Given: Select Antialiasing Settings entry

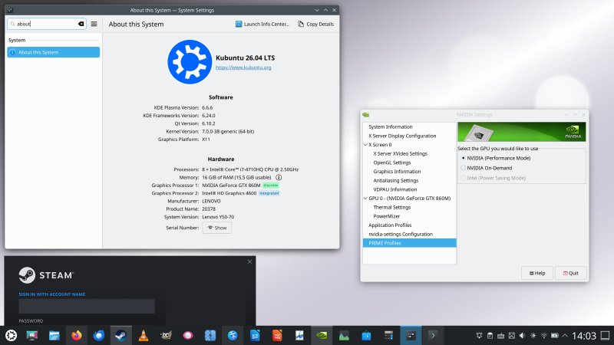Looking at the screenshot, I should pos(396,180).
